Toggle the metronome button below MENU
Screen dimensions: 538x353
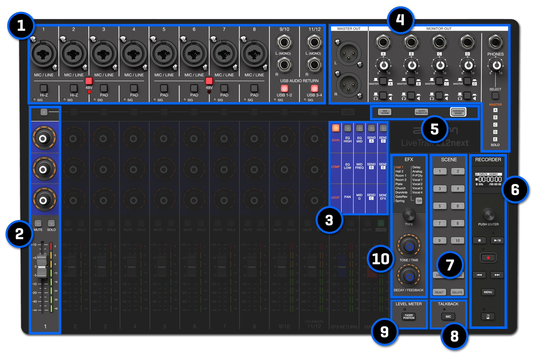(x=488, y=316)
